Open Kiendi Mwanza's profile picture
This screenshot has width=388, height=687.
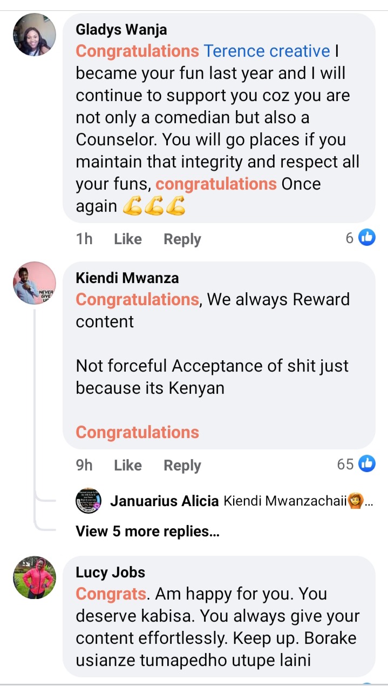[35, 283]
